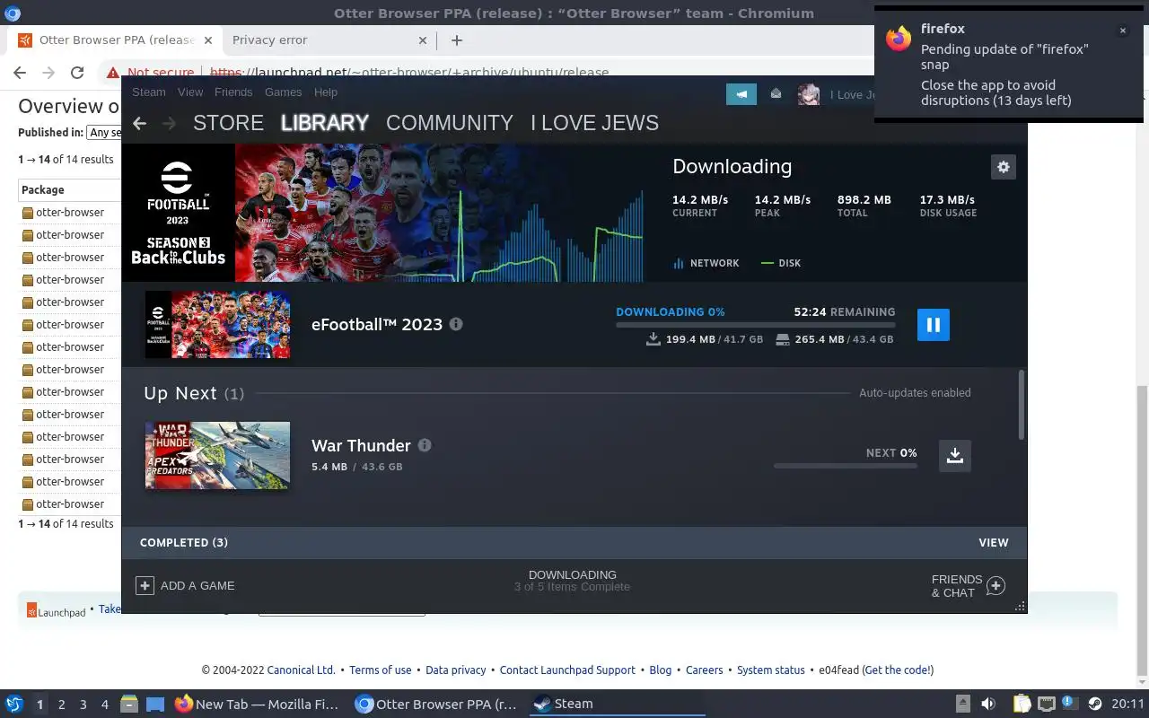
Task: Open volume control in system tray
Action: (988, 705)
